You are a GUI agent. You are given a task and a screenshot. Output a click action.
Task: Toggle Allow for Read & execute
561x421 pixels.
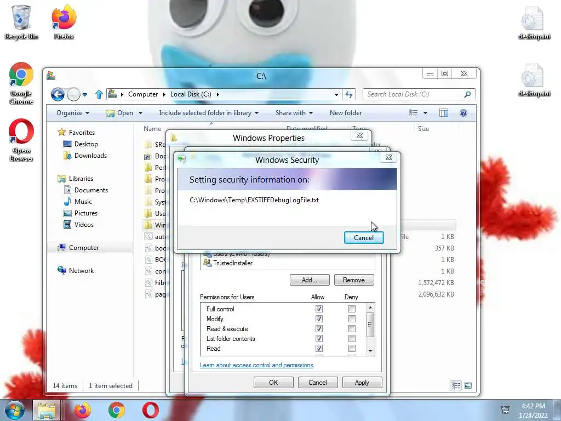pos(319,329)
